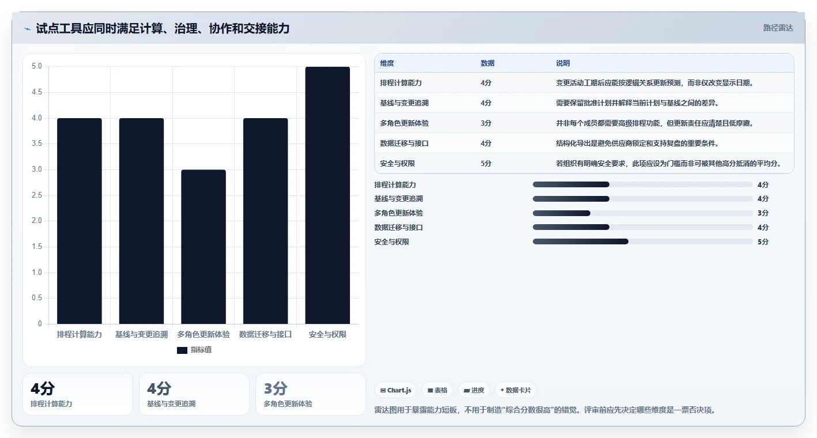Image resolution: width=817 pixels, height=438 pixels.
Task: Click description starting 结构化导出
Action: [x=637, y=144]
